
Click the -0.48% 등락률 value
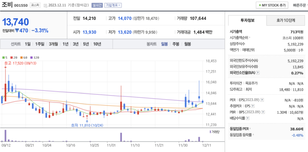pyautogui.click(x=297, y=135)
